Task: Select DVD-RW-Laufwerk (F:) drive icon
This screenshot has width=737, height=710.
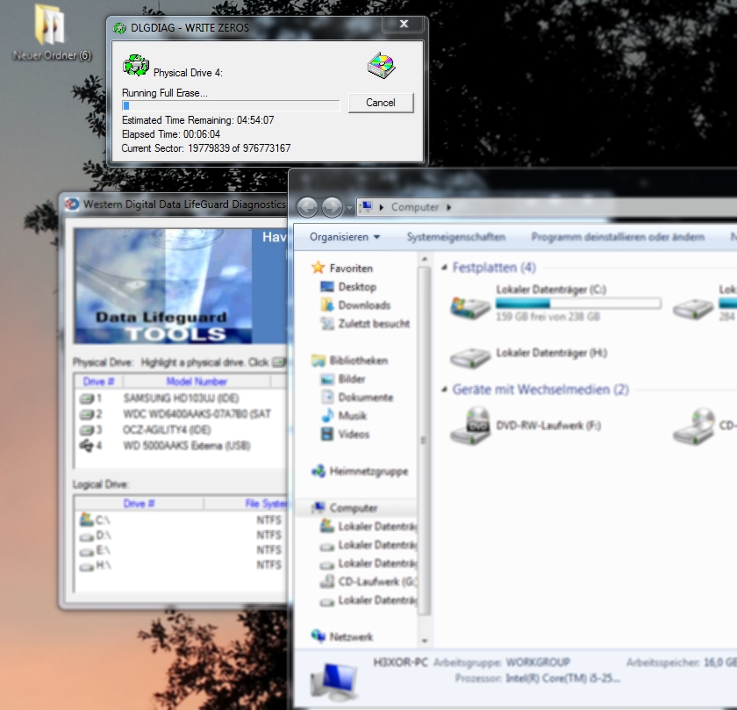Action: 470,426
